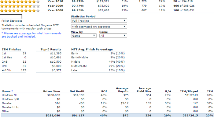Open the Full Tracking statistics period dropdown
The image size is (214, 118).
(x=99, y=20)
